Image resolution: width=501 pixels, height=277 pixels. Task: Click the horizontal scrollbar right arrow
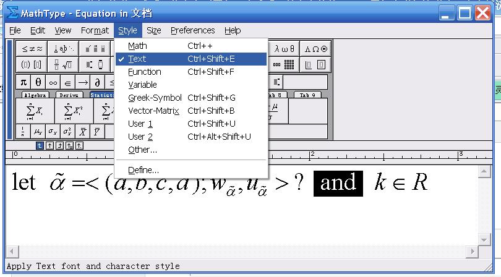(473, 252)
